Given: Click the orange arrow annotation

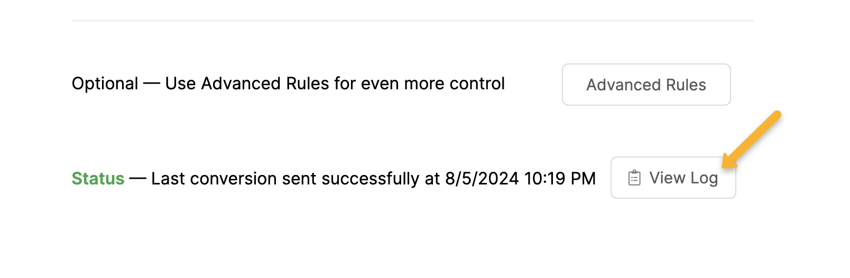Looking at the screenshot, I should [752, 140].
